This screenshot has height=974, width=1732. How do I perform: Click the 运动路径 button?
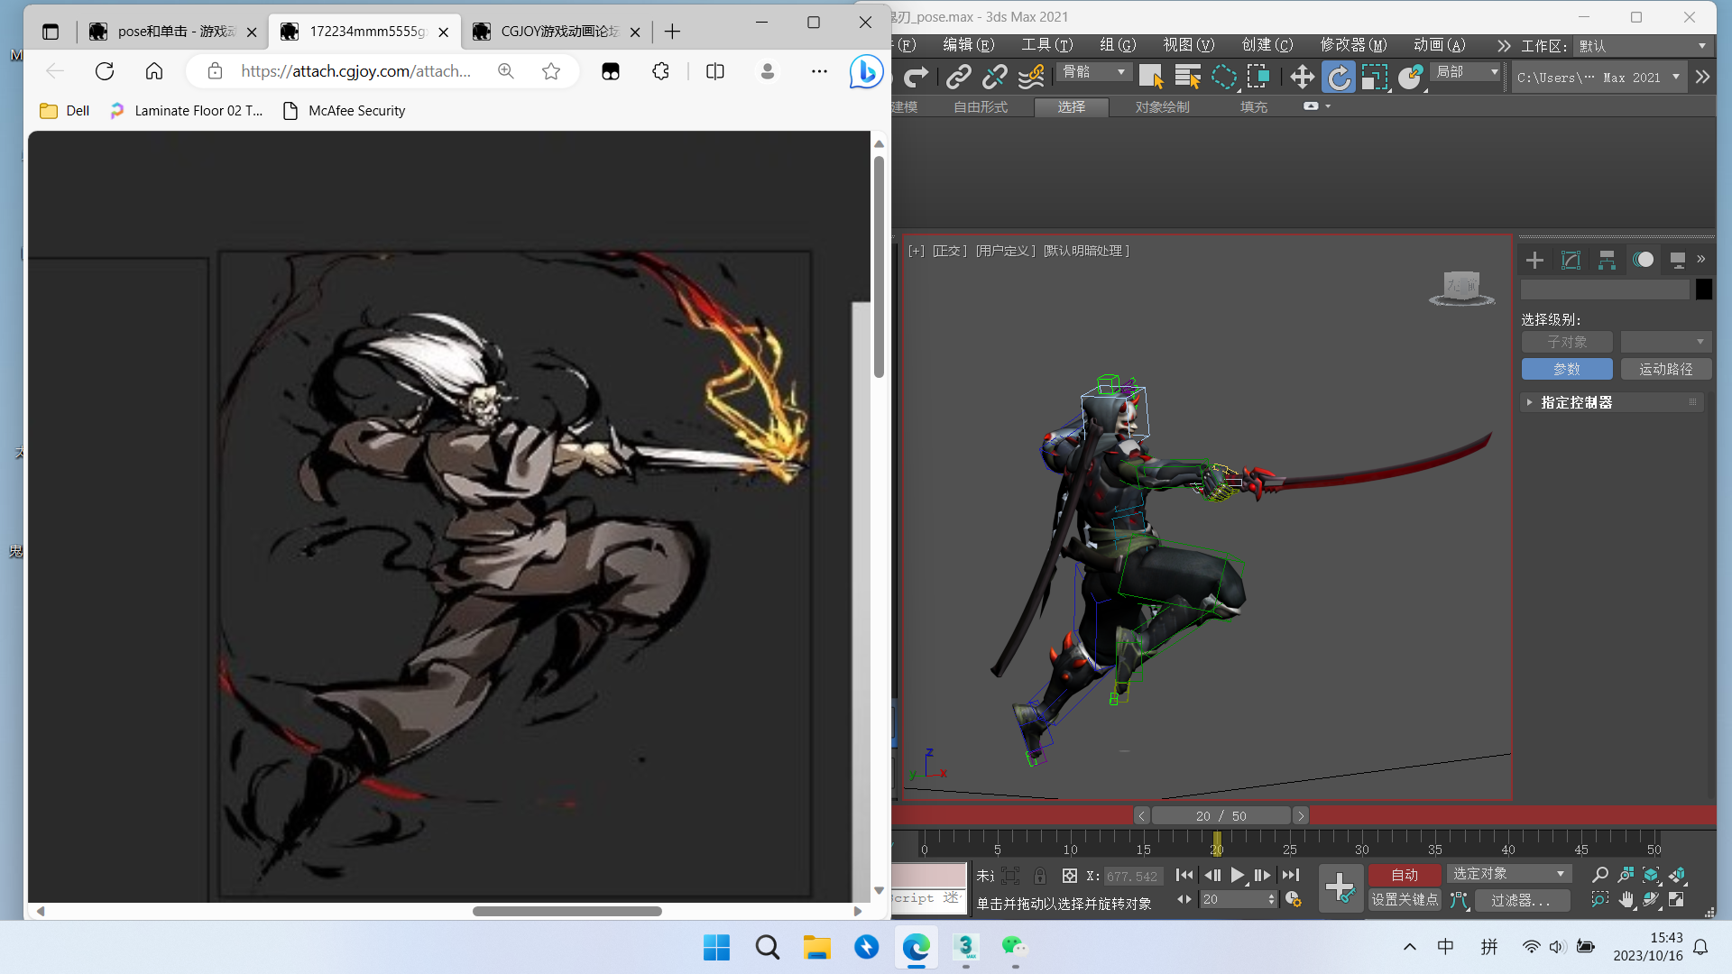coord(1665,369)
